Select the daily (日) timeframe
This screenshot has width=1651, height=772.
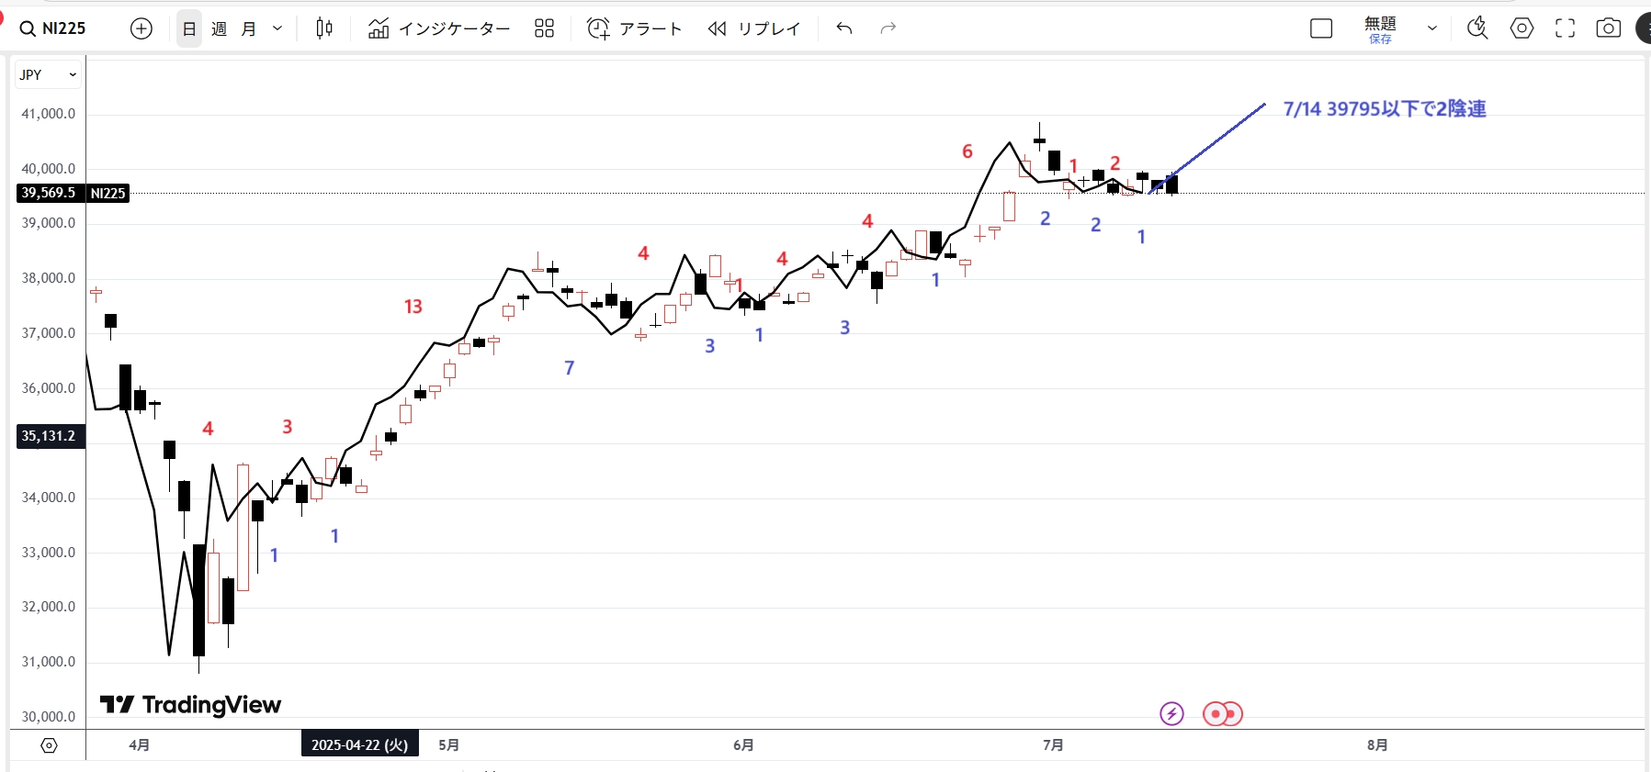tap(189, 28)
